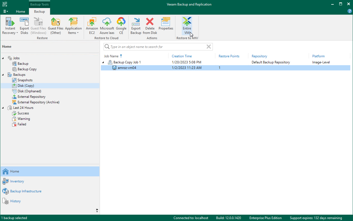Select Disk (Copy) tree node

point(26,86)
